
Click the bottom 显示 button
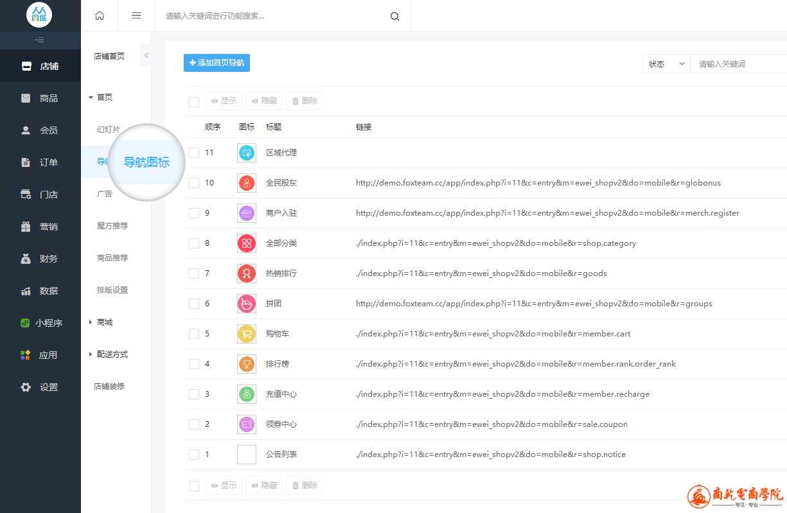click(x=223, y=485)
